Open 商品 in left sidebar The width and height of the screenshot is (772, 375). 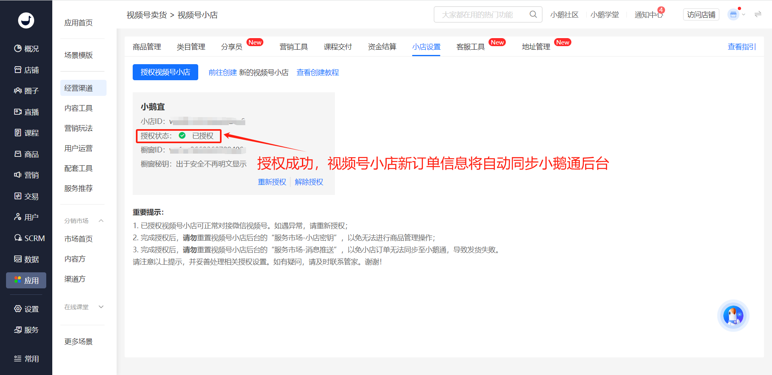(x=26, y=154)
